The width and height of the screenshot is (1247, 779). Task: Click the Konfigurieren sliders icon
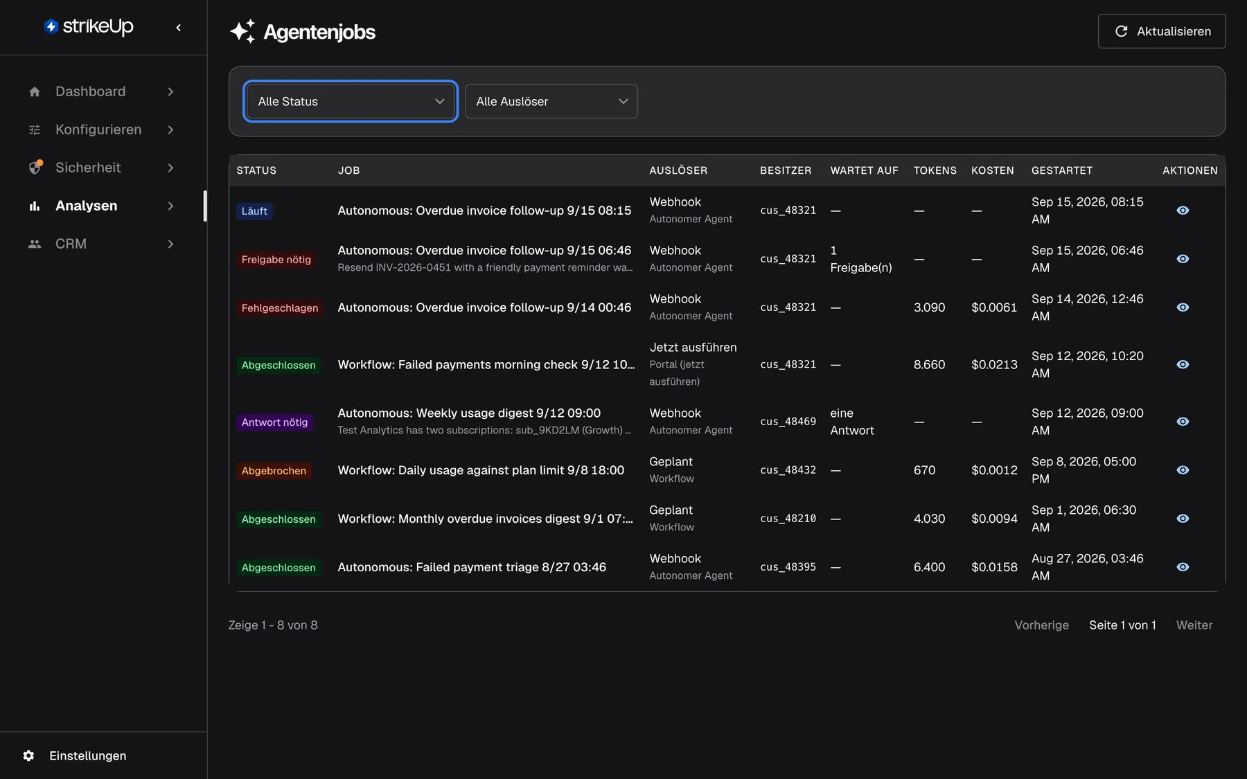pyautogui.click(x=35, y=129)
